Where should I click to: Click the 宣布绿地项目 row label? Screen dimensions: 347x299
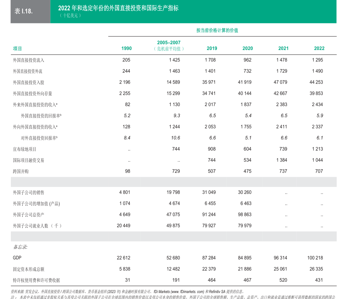tap(25, 149)
